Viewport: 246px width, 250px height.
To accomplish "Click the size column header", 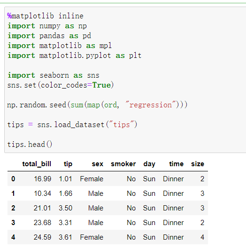I will pyautogui.click(x=198, y=164).
